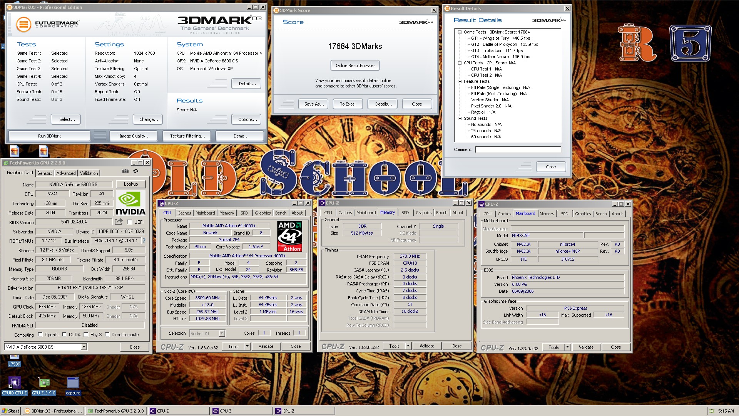
Task: Click the Image Quality... button
Action: click(134, 136)
